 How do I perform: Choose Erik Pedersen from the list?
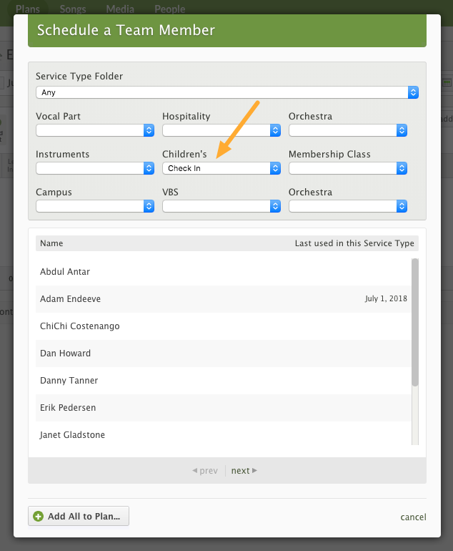pos(223,408)
